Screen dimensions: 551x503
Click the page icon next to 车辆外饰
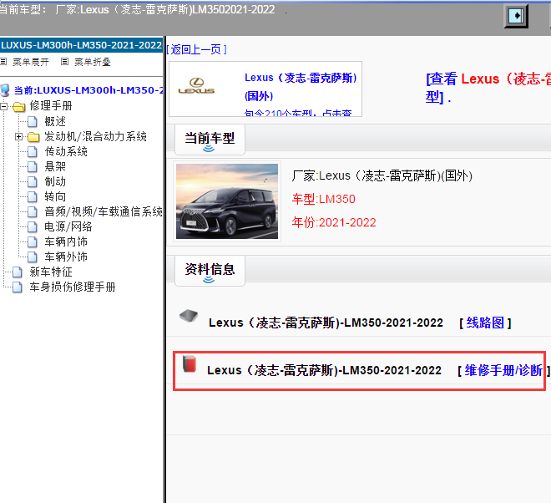click(33, 257)
